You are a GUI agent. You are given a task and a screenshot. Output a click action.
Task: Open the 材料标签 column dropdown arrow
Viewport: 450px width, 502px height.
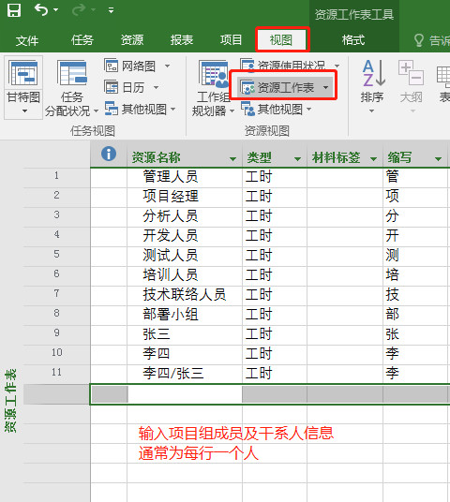(x=373, y=159)
